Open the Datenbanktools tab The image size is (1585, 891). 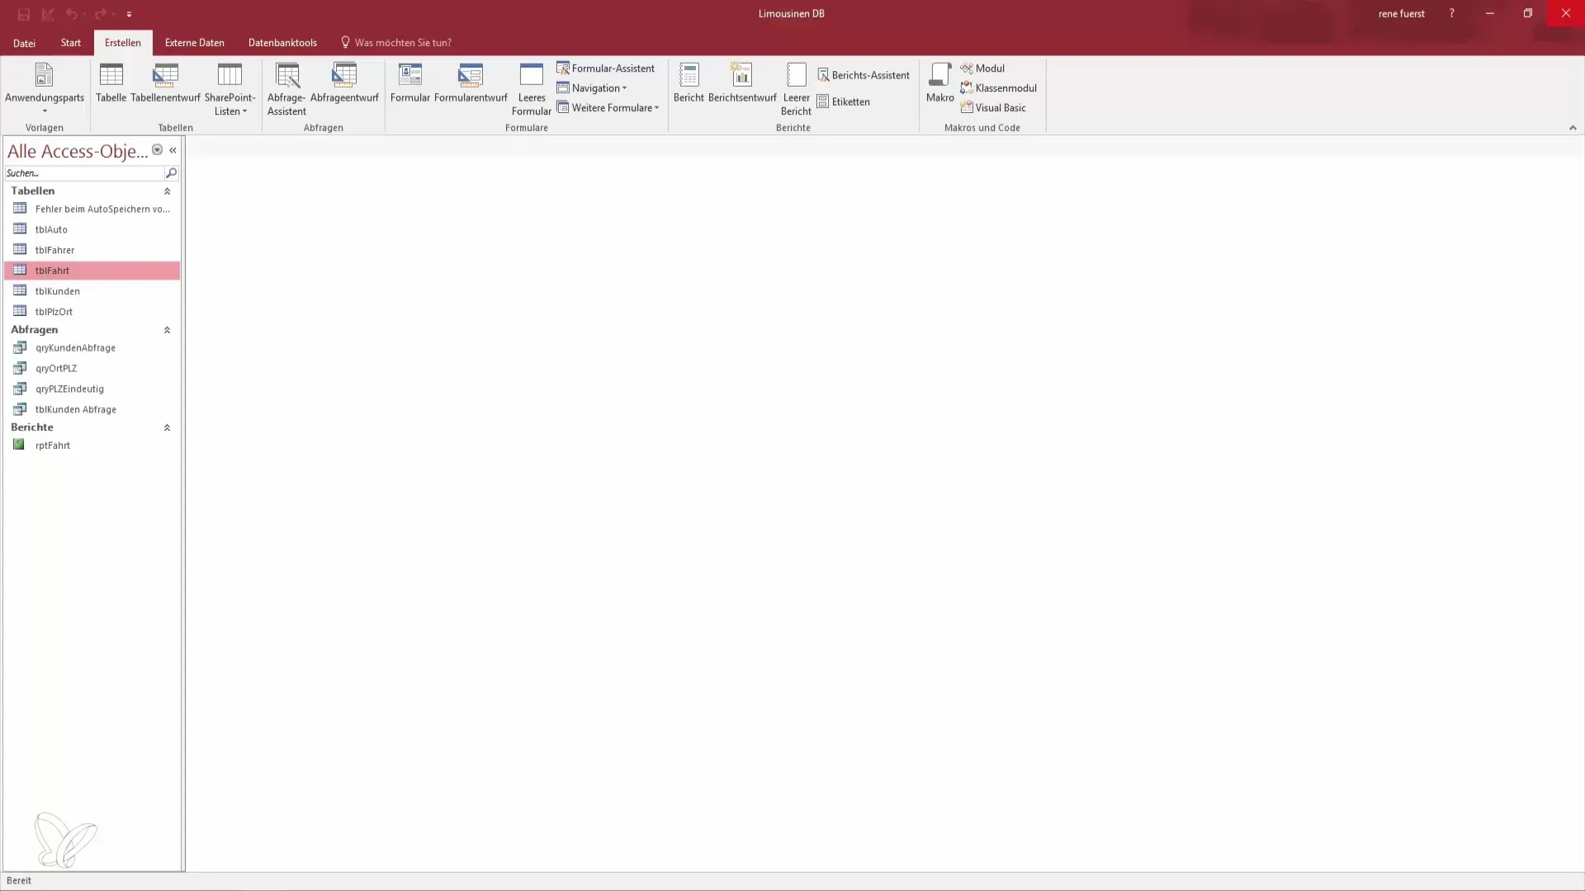282,43
